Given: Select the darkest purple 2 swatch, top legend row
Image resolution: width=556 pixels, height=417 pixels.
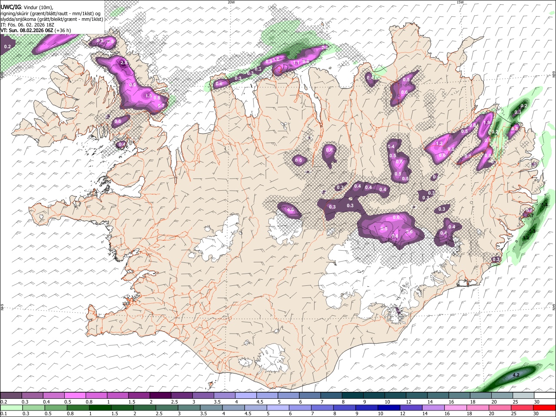Looking at the screenshot, I should [160, 396].
